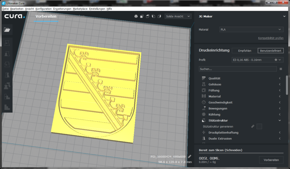290x169 pixels.
Task: Select the Support Blocker tool
Action: (7, 96)
